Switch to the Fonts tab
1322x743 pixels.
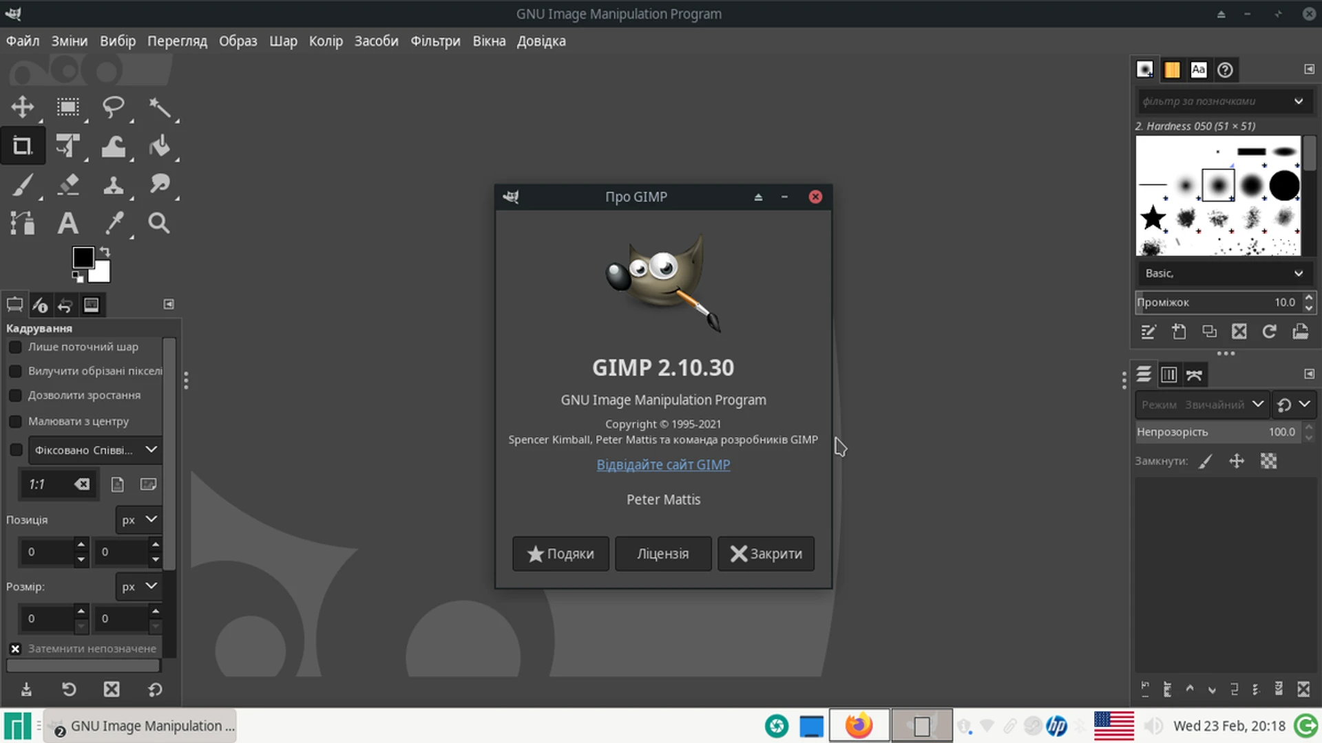(x=1199, y=69)
